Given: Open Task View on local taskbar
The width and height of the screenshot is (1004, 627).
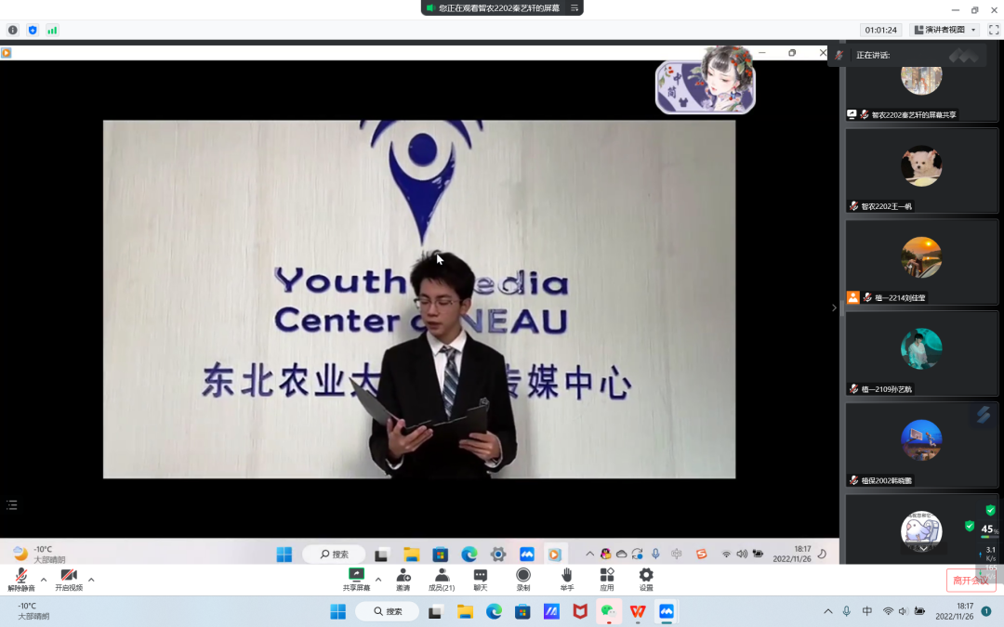Looking at the screenshot, I should coord(435,611).
